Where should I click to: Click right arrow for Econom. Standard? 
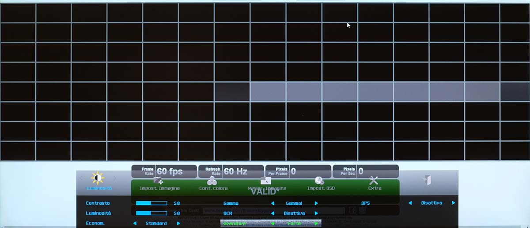pyautogui.click(x=178, y=224)
